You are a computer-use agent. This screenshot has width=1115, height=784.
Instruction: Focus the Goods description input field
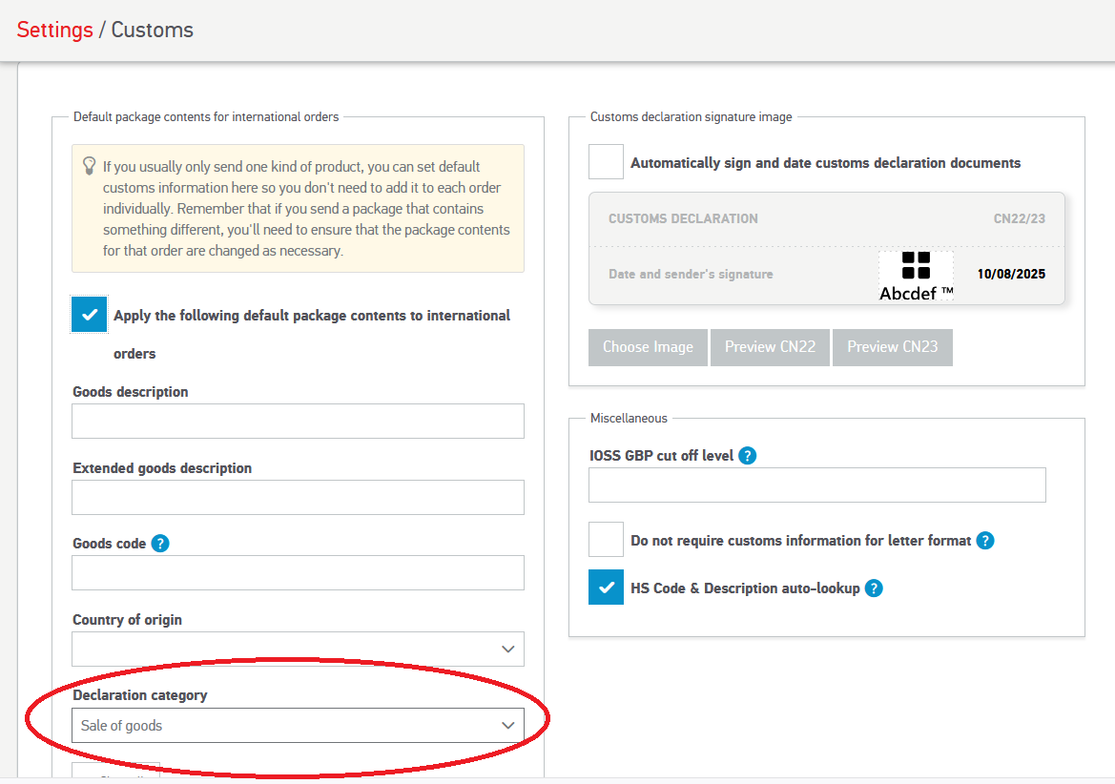pyautogui.click(x=298, y=422)
